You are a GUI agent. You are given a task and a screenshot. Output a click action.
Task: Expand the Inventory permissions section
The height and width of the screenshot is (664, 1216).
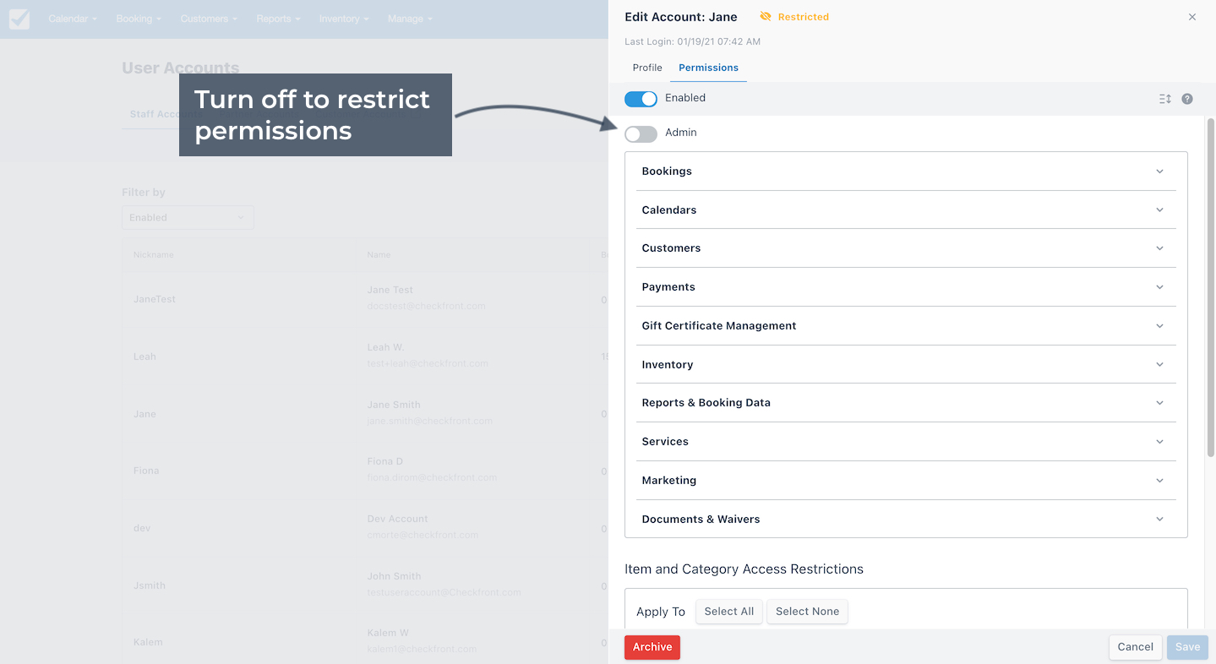click(906, 365)
